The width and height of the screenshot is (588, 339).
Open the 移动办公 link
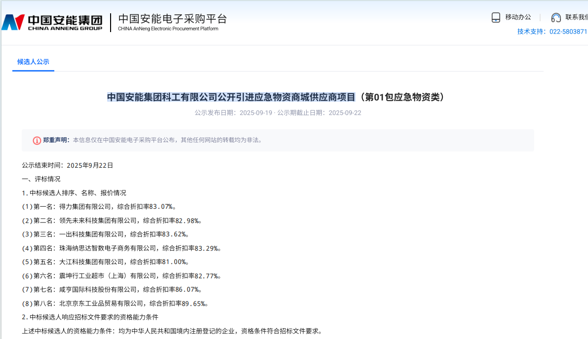[518, 17]
